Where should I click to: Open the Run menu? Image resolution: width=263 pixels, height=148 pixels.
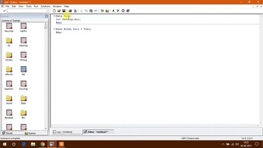click(x=36, y=7)
